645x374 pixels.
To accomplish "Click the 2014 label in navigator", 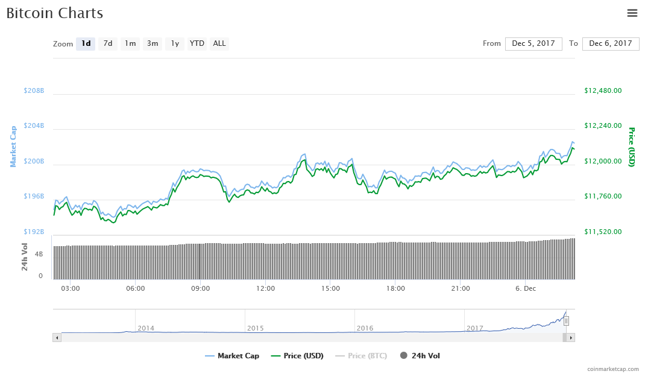I will [x=146, y=328].
